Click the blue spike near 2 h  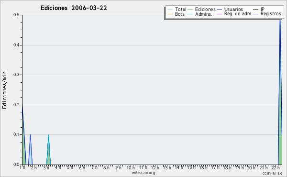[x=31, y=150]
